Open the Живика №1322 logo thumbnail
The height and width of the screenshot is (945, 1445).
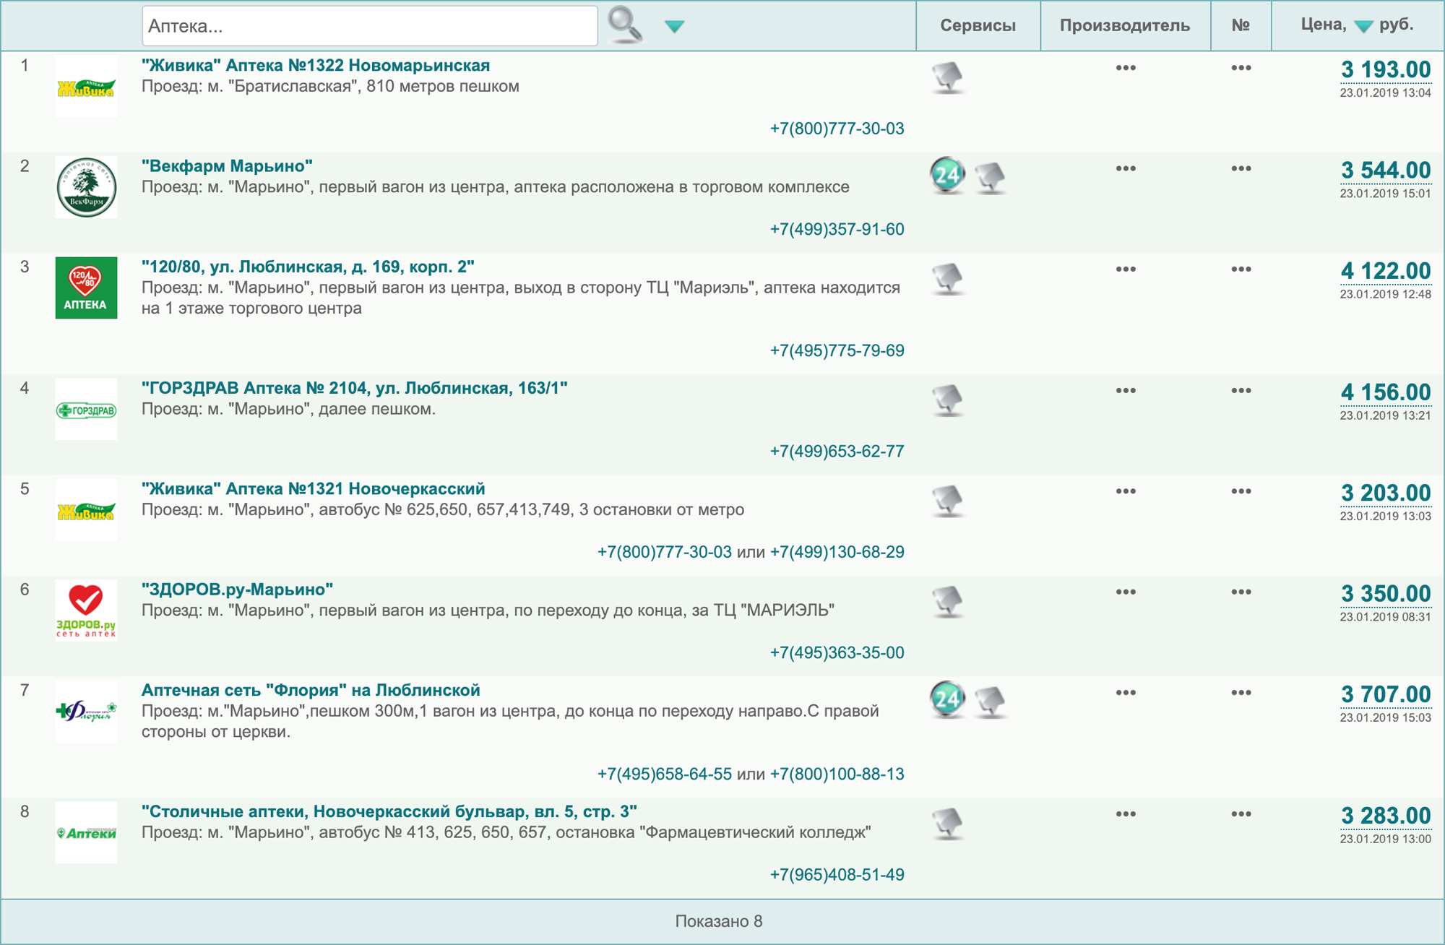(86, 87)
